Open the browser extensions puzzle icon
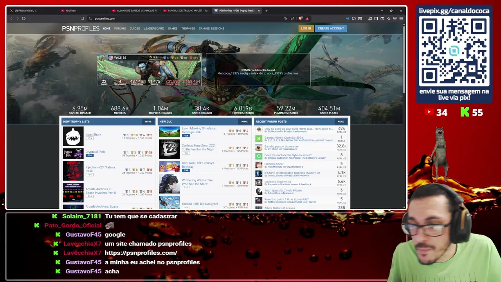 pyautogui.click(x=354, y=18)
